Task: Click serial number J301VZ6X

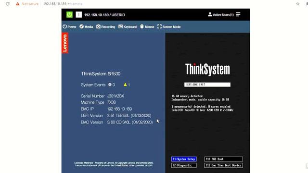Action: (x=115, y=96)
